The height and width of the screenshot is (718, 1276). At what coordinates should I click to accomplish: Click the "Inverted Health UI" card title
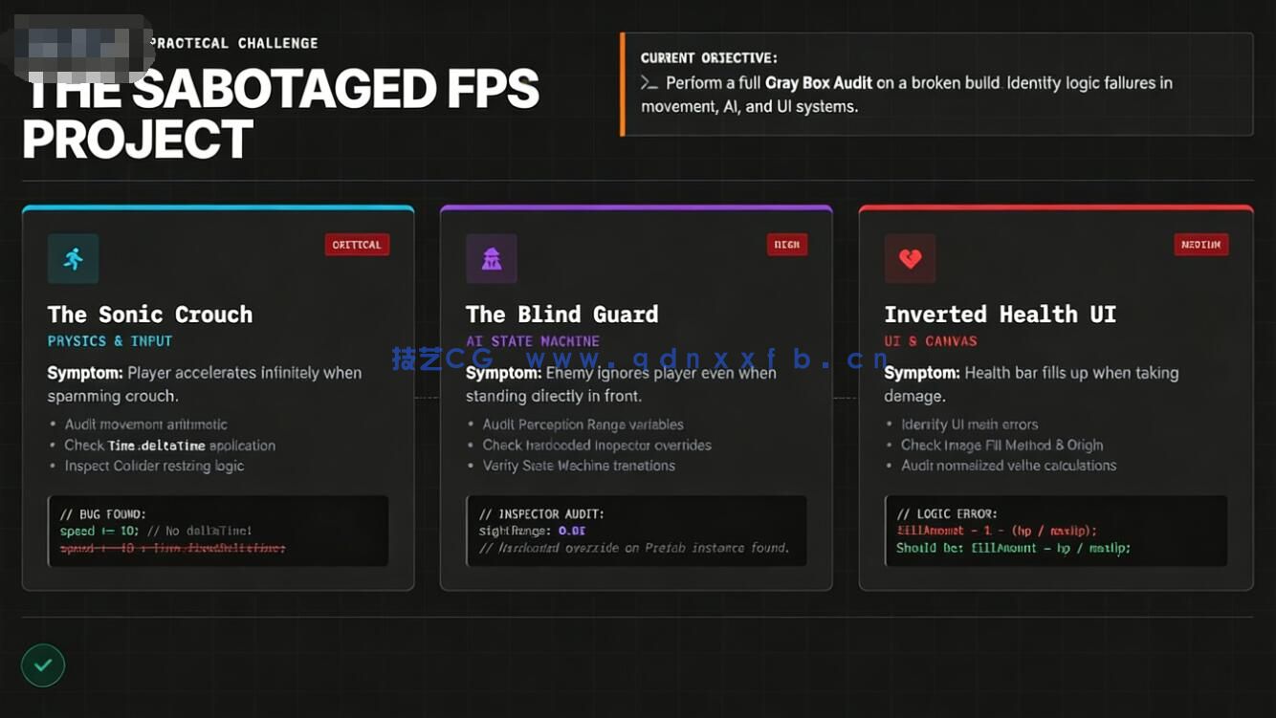tap(1000, 315)
